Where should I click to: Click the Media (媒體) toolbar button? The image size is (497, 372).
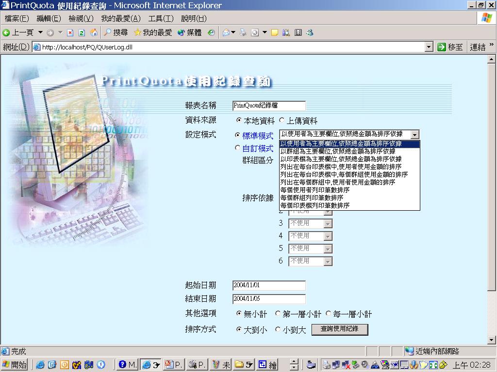click(189, 32)
